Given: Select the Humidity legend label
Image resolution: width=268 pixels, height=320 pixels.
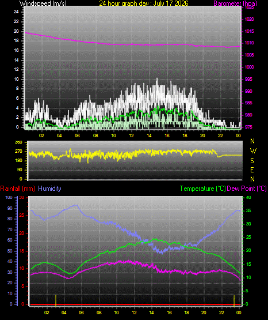Looking at the screenshot, I should (49, 189).
